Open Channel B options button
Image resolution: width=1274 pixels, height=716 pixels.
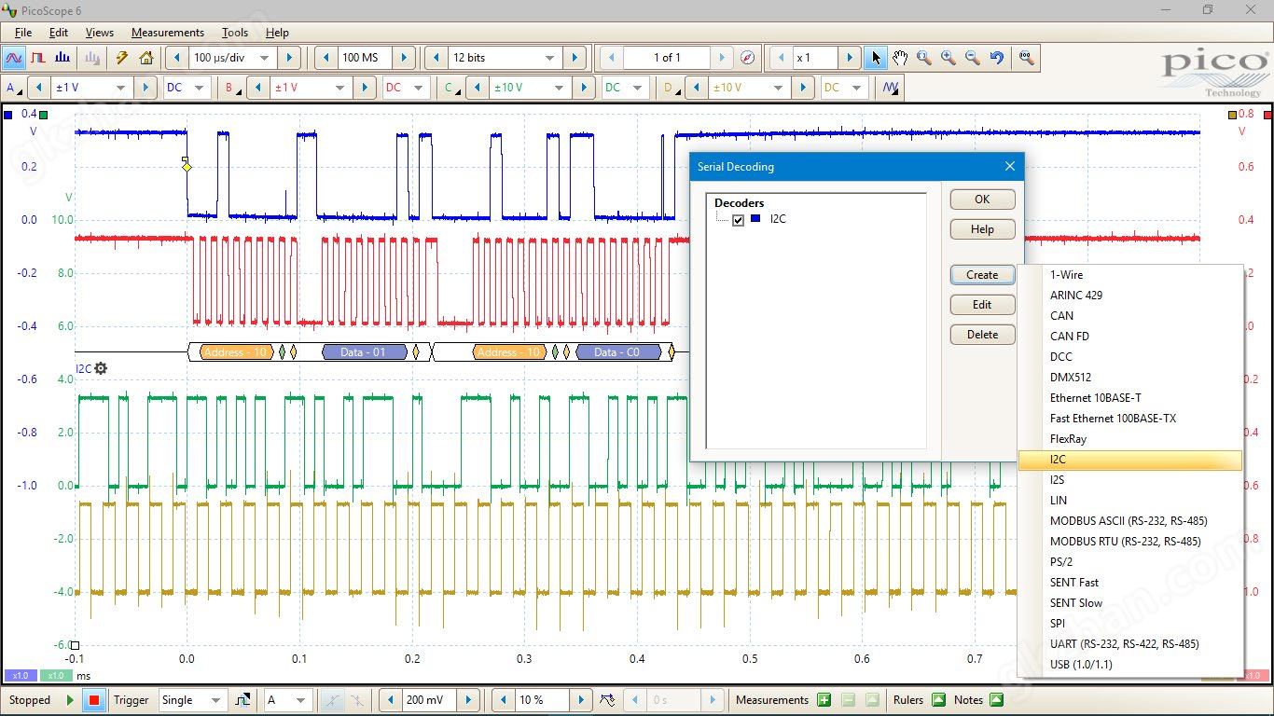[231, 88]
